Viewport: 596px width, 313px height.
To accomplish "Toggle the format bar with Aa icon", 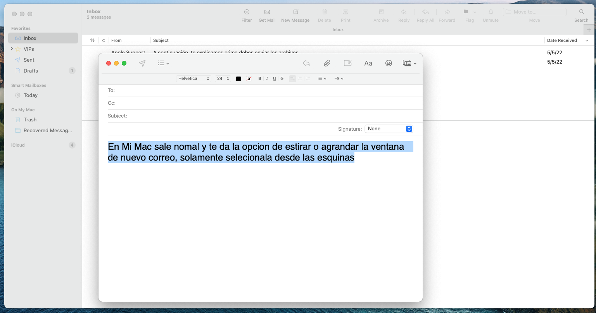I will tap(368, 63).
